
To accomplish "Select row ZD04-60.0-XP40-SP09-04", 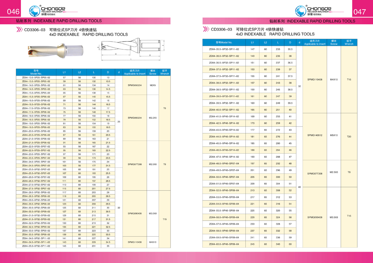I will click(224, 244).
